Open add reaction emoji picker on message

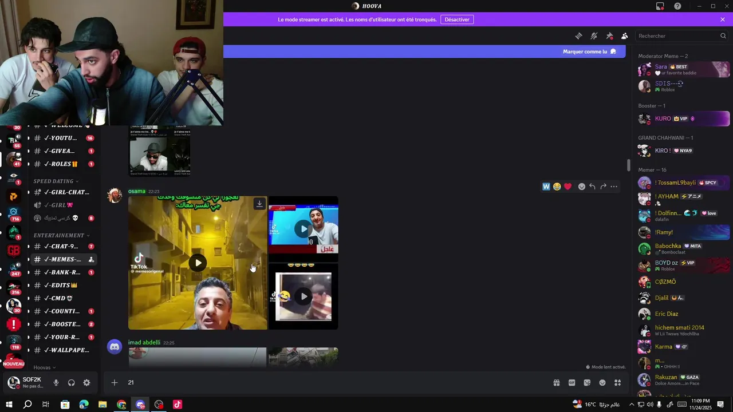[582, 187]
